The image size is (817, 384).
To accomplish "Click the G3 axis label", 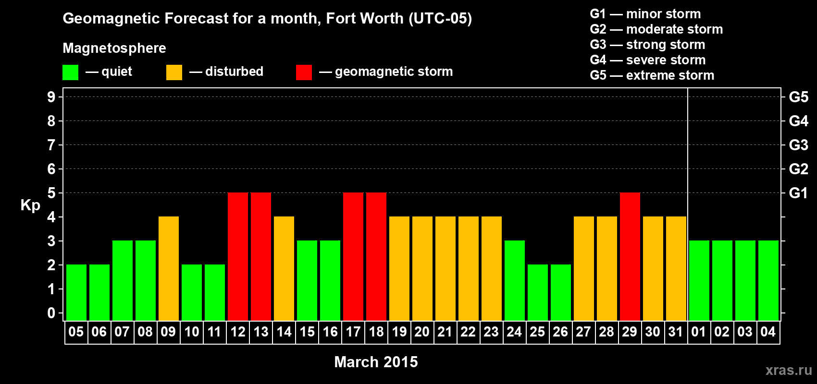I will tap(799, 145).
